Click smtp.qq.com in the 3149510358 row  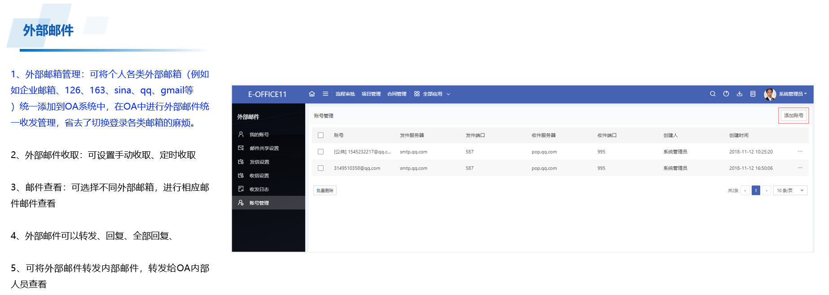(413, 168)
